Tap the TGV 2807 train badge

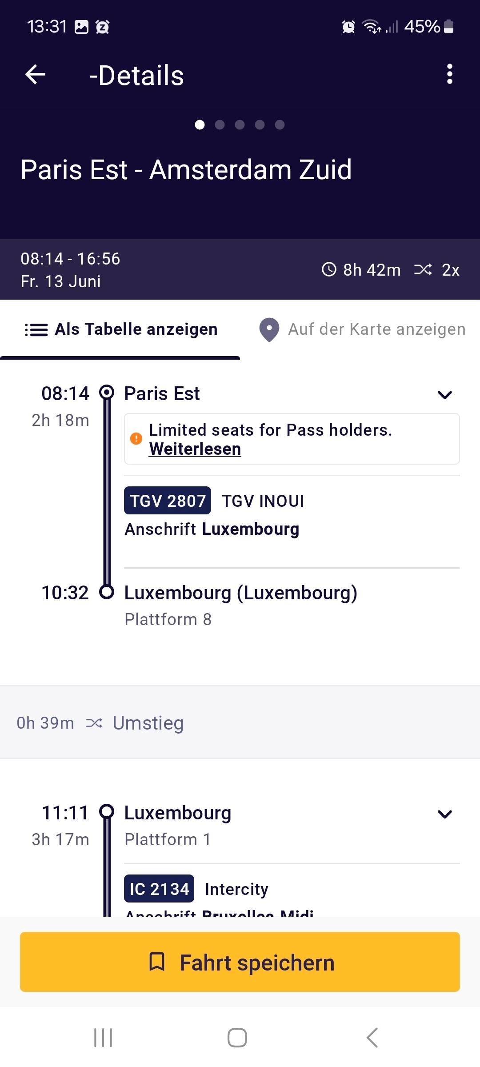[x=168, y=501]
